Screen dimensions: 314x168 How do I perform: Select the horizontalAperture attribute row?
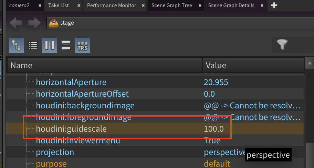155,82
